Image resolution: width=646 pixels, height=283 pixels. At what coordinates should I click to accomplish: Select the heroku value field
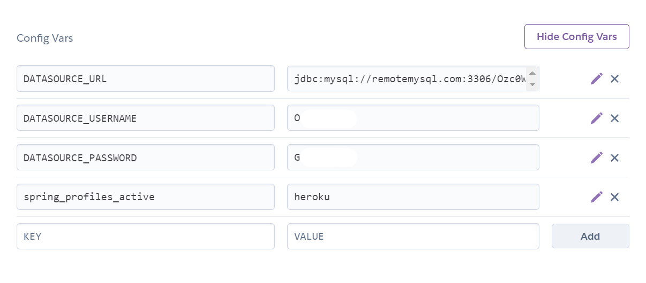point(412,197)
